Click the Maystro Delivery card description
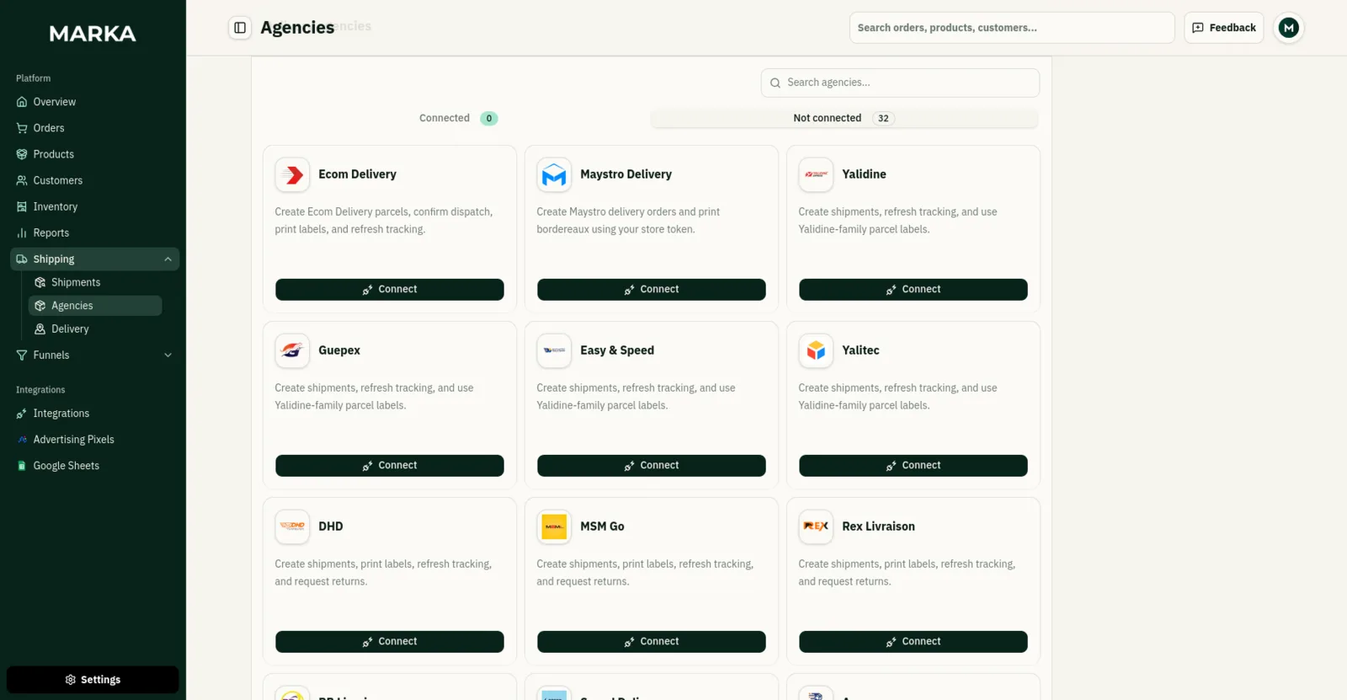This screenshot has width=1347, height=700. point(628,221)
